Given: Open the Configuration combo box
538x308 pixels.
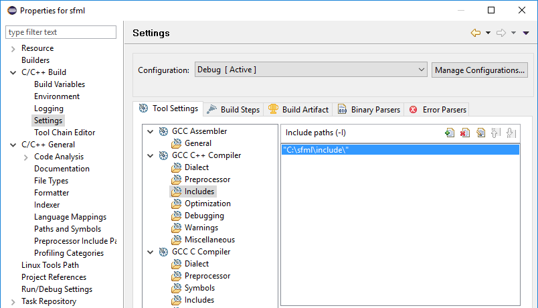Looking at the screenshot, I should [x=311, y=70].
